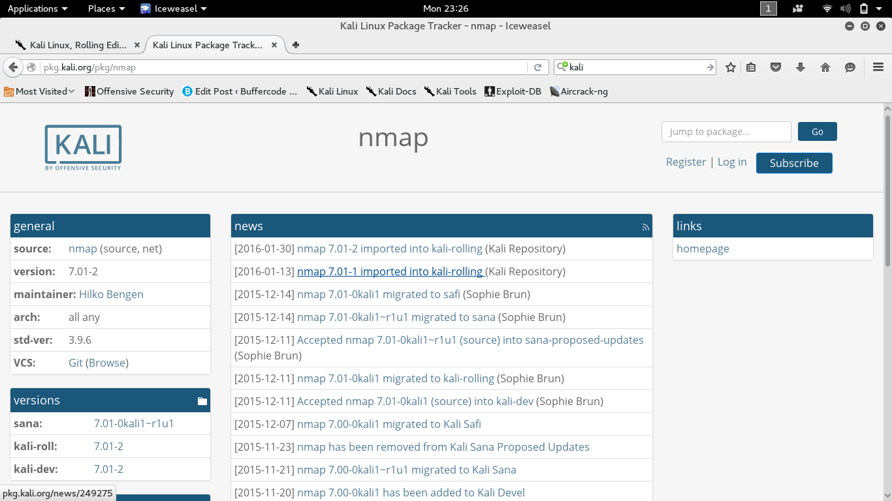Open the Kali Docs bookmark

[x=391, y=91]
